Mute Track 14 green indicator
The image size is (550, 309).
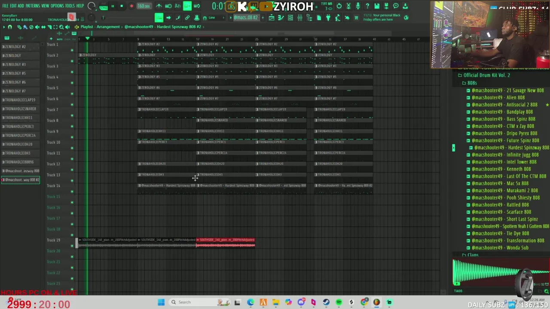point(72,191)
